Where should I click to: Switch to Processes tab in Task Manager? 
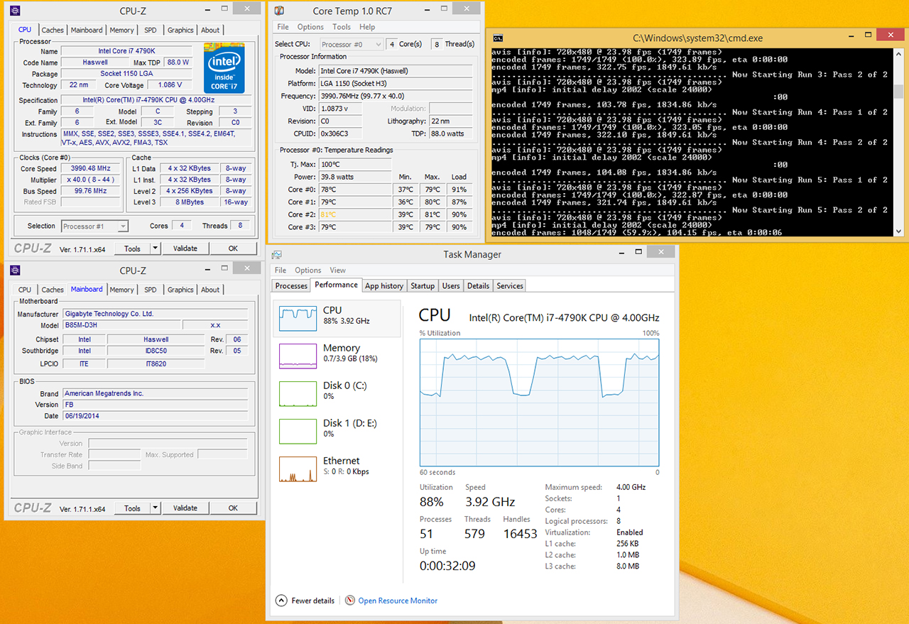[291, 286]
